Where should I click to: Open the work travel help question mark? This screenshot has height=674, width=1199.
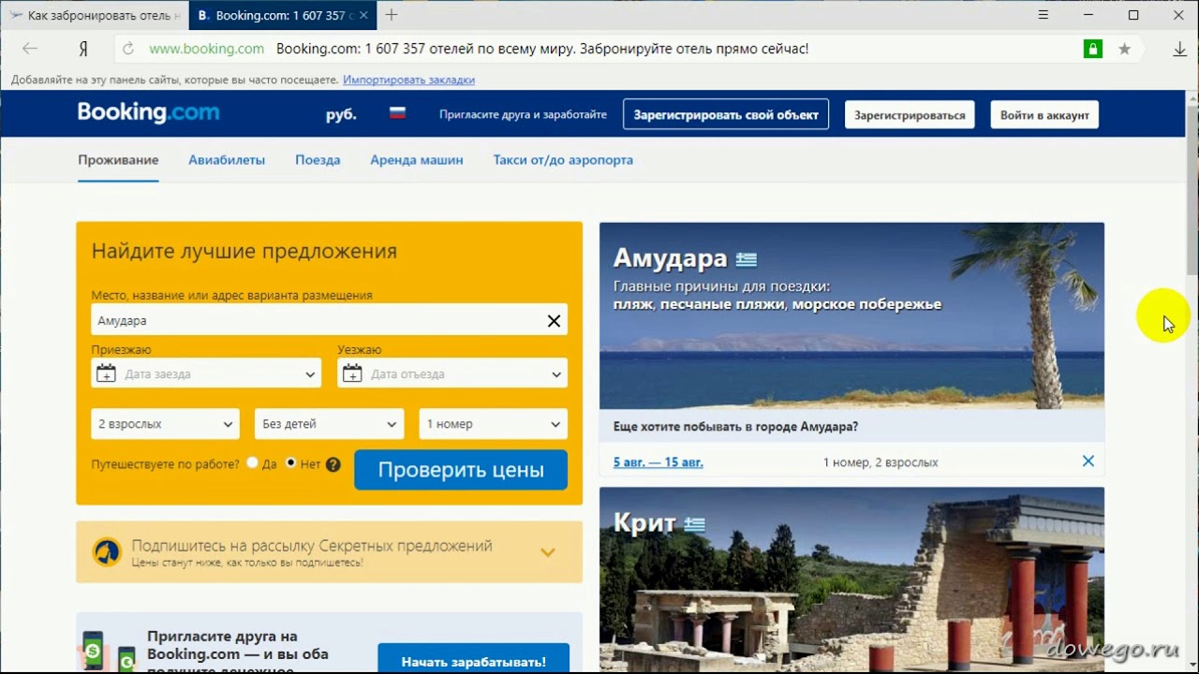tap(333, 464)
